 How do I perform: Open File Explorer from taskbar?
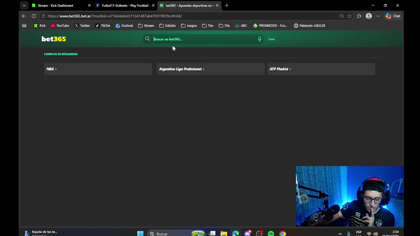point(224,233)
